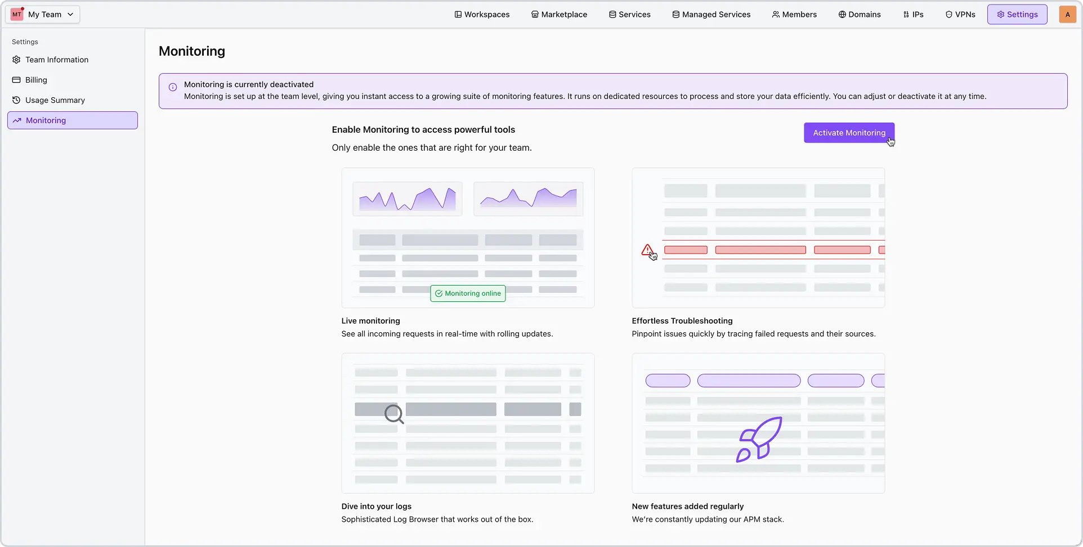Open the user avatar menu
The width and height of the screenshot is (1083, 547).
[x=1067, y=15]
